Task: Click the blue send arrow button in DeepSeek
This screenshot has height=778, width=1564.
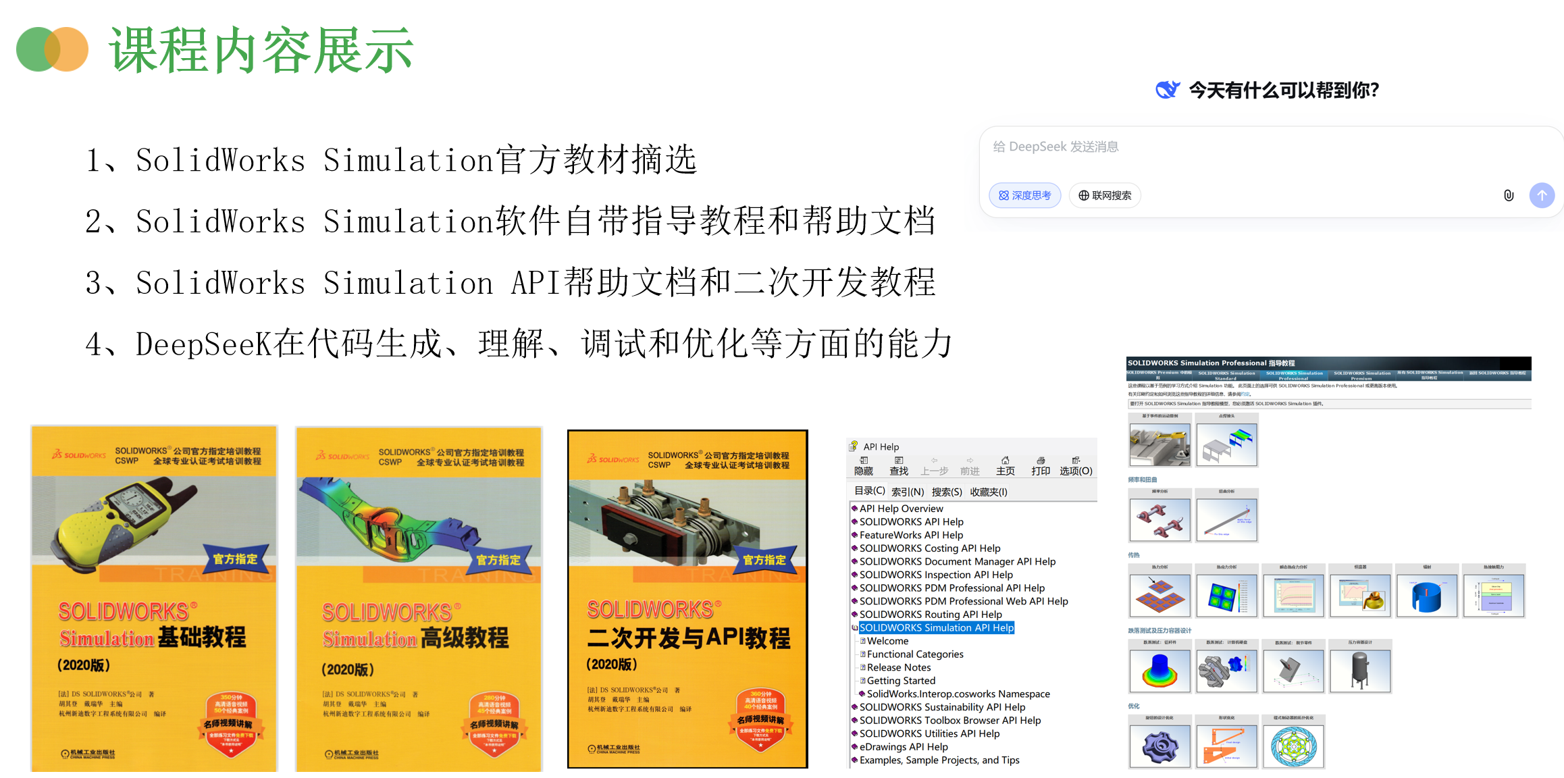Action: tap(1542, 195)
